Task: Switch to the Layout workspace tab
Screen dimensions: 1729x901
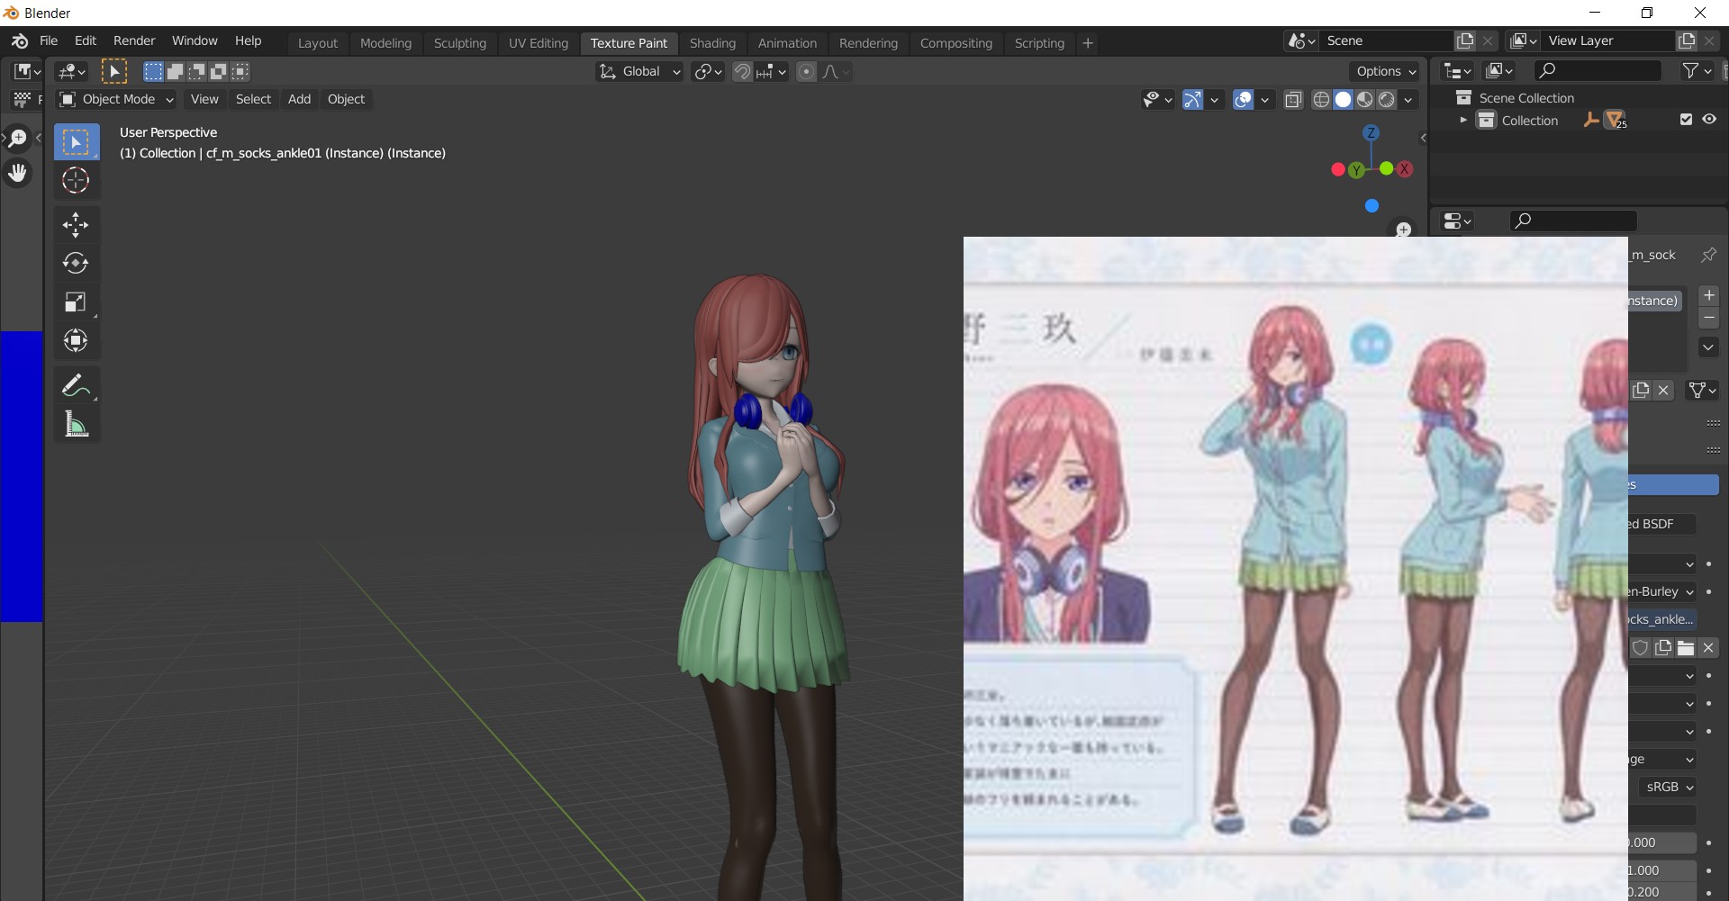Action: tap(318, 43)
